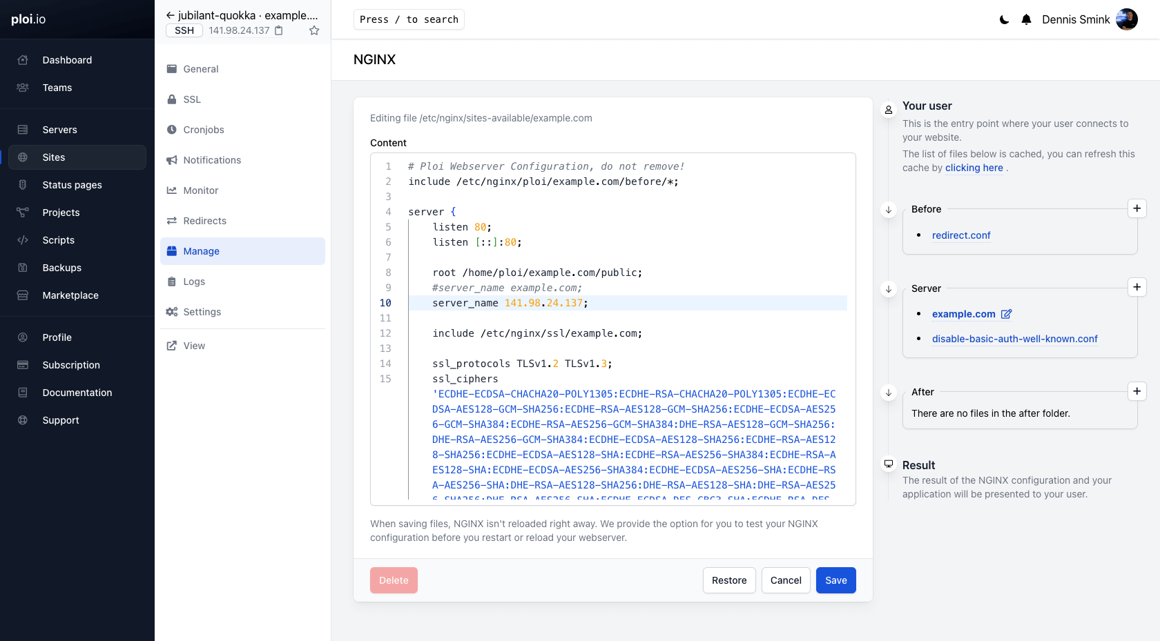Open Cronjobs section
The width and height of the screenshot is (1160, 641).
tap(242, 130)
